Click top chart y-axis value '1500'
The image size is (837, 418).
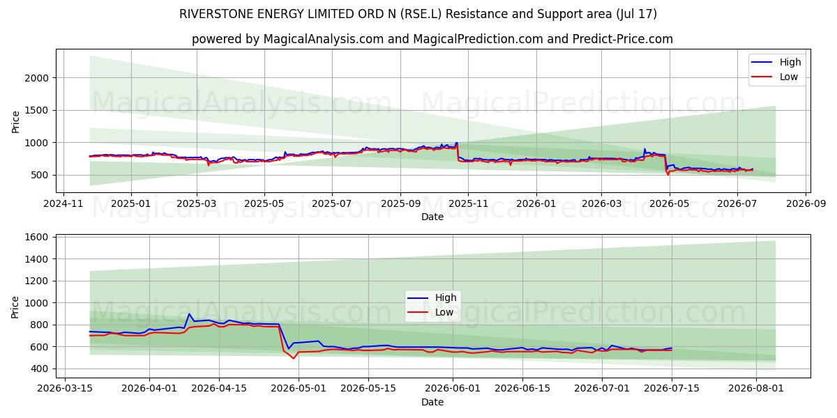pos(38,110)
